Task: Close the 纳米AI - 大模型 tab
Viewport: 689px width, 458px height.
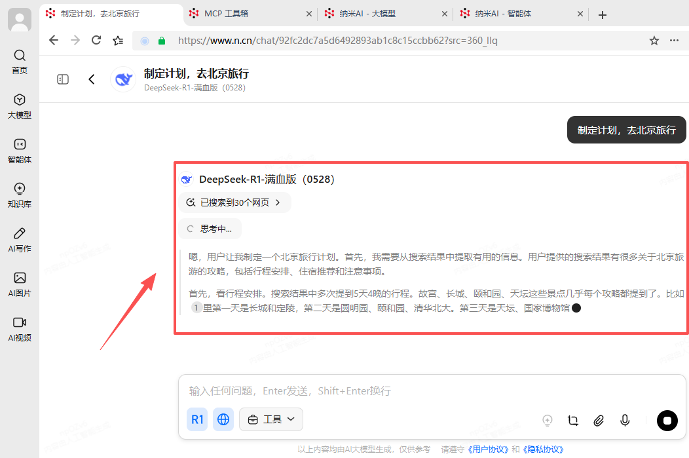Action: pyautogui.click(x=445, y=14)
